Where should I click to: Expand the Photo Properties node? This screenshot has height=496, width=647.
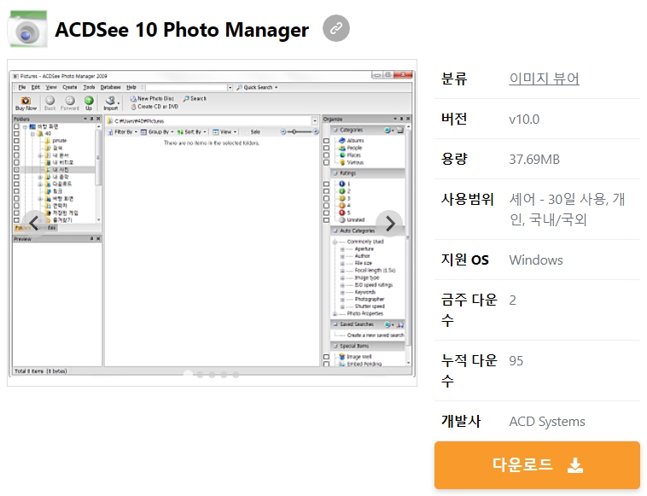coord(335,314)
